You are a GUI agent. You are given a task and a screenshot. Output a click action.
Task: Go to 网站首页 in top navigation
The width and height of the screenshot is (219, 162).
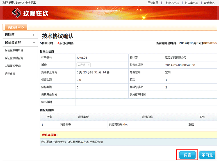tap(153, 3)
